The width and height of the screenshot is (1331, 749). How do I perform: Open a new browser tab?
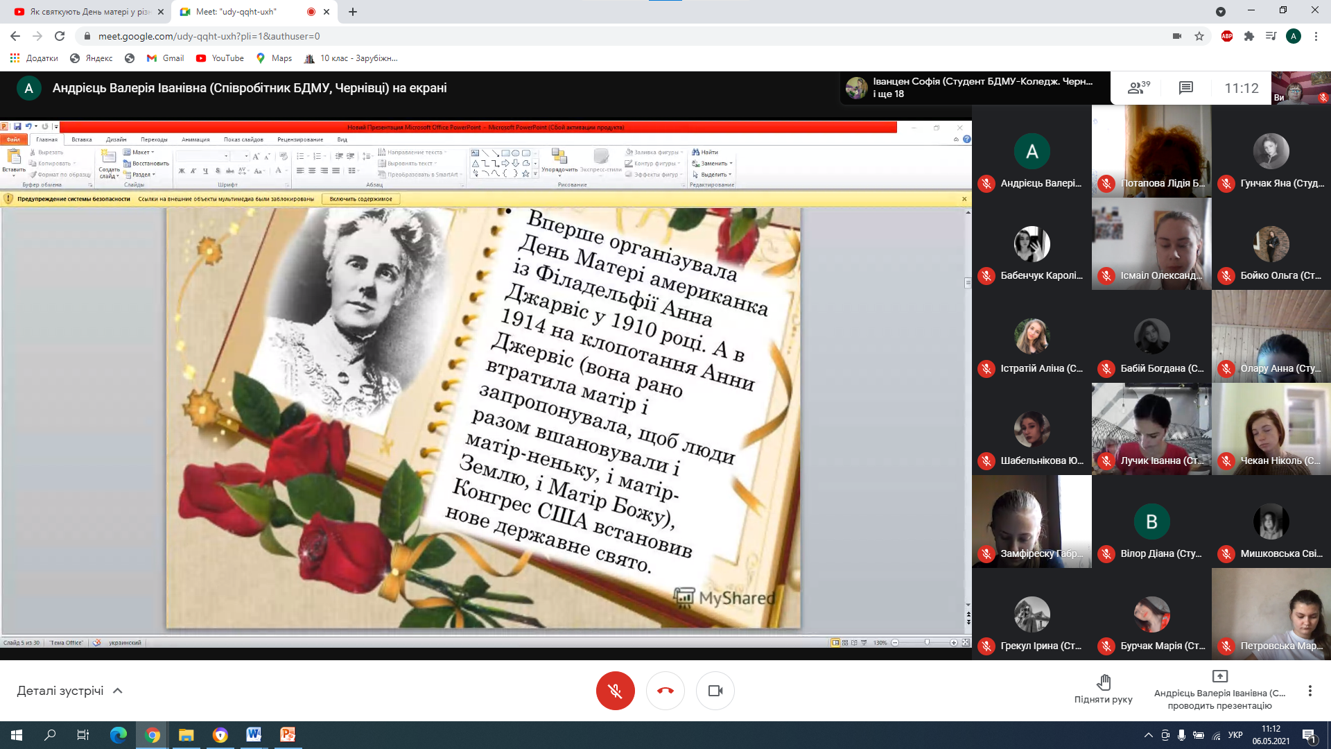pos(353,12)
